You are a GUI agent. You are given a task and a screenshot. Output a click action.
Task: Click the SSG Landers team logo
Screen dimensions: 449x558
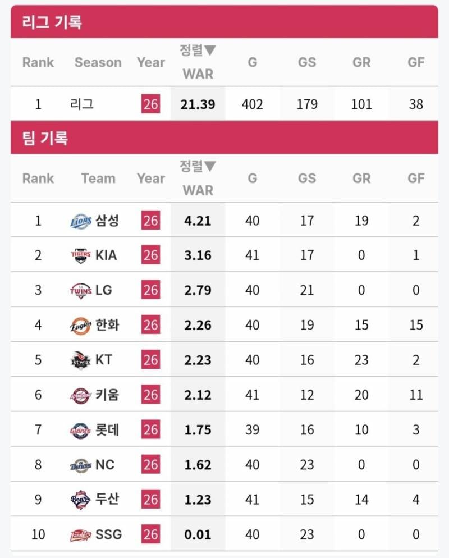81,534
